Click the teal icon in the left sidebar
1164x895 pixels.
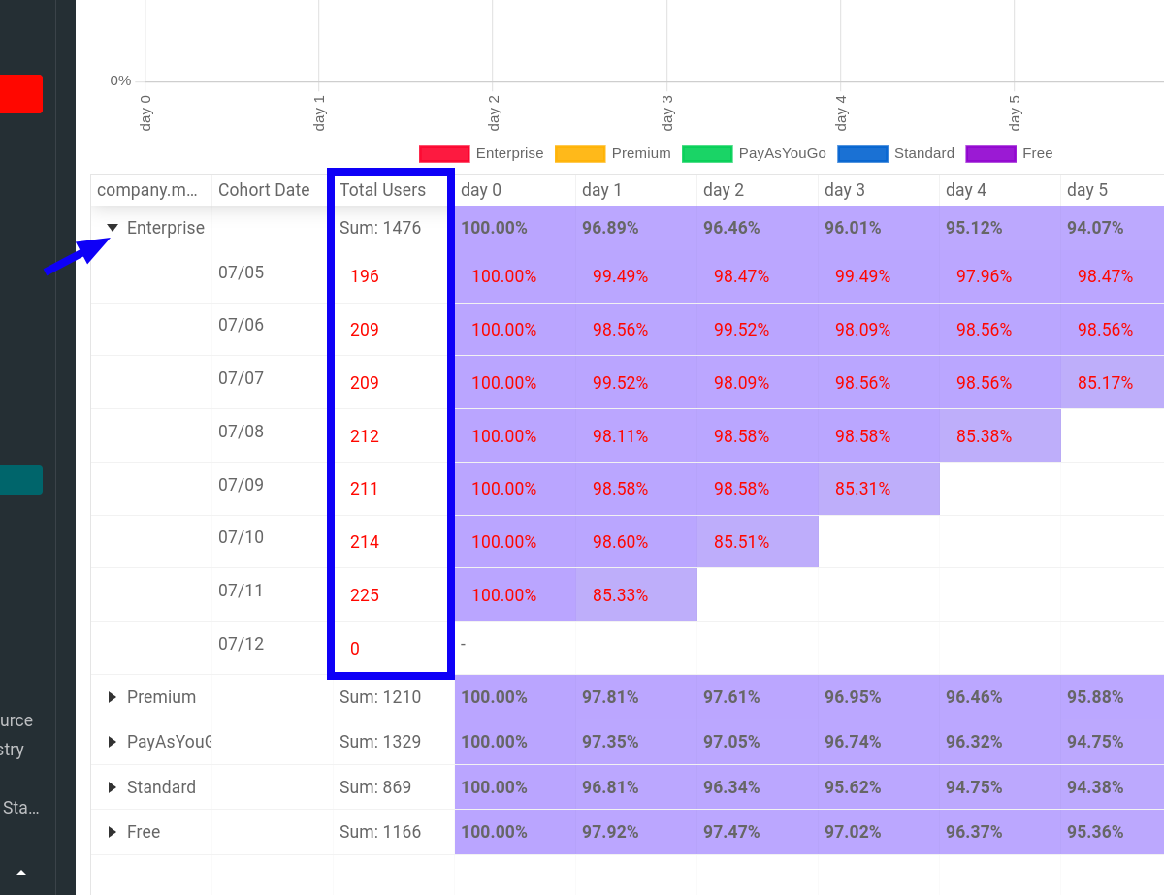[20, 479]
